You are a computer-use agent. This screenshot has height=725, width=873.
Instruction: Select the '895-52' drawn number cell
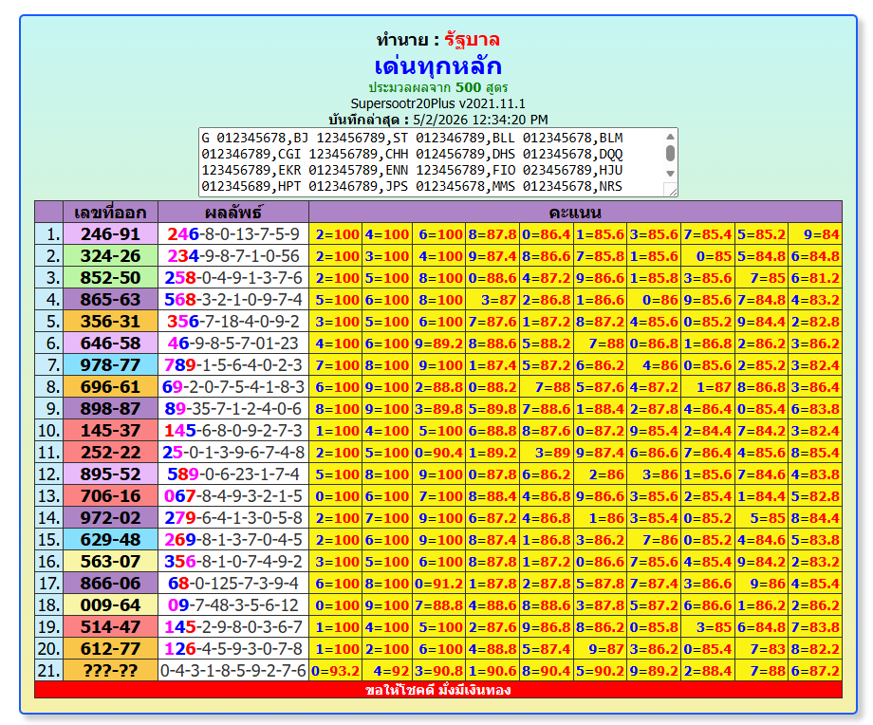(110, 474)
